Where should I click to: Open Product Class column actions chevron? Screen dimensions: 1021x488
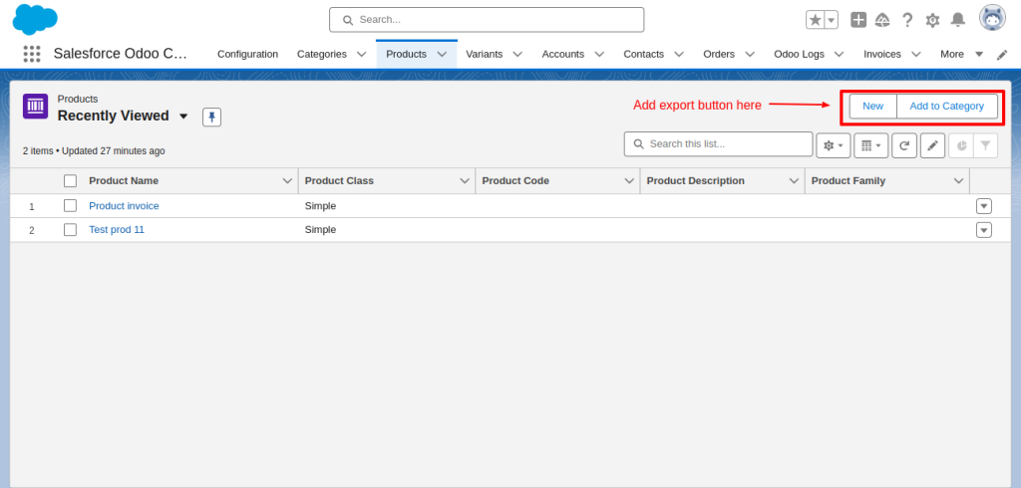(465, 181)
